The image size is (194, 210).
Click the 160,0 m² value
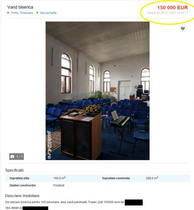tap(59, 178)
